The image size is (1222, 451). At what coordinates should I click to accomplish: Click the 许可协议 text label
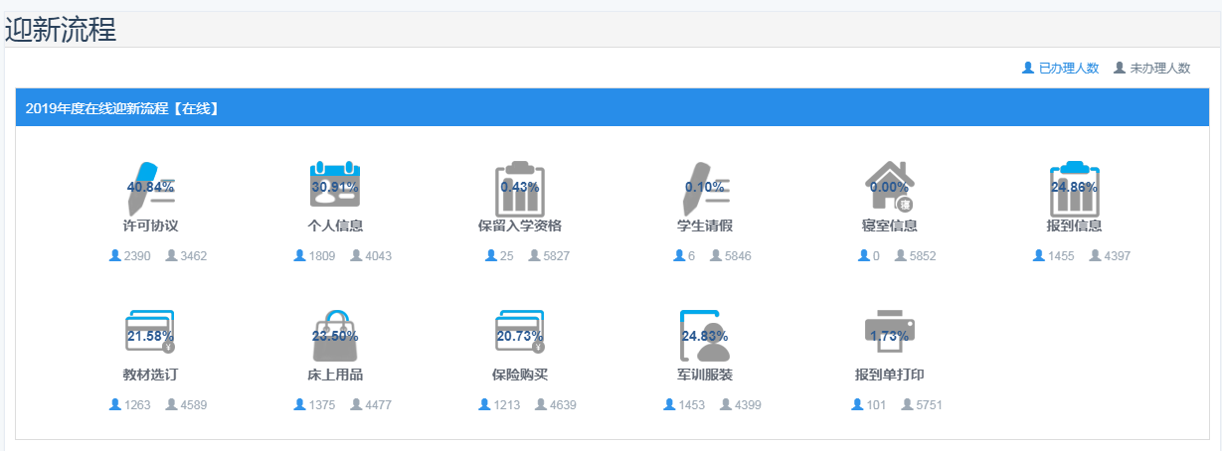(150, 225)
